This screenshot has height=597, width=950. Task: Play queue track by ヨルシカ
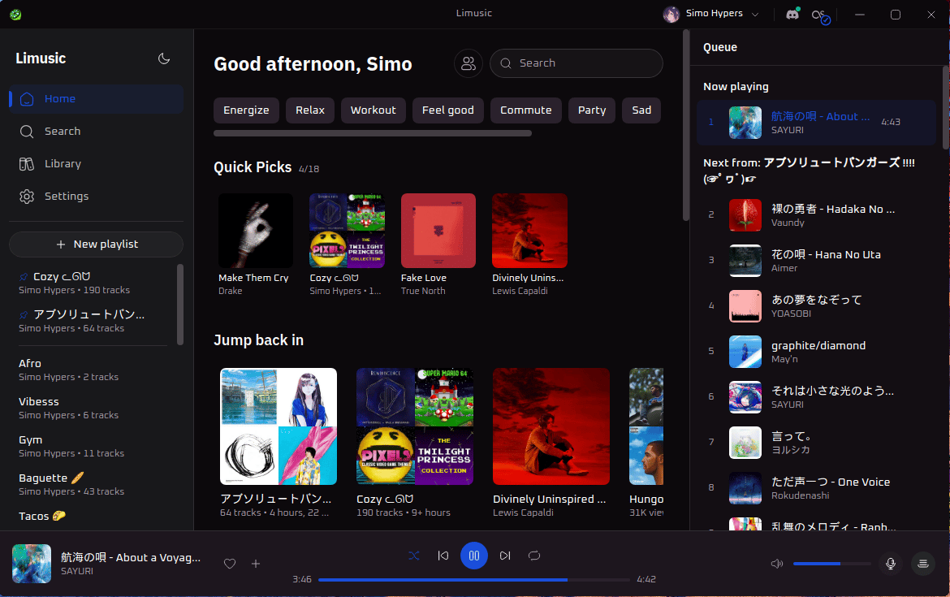[816, 443]
